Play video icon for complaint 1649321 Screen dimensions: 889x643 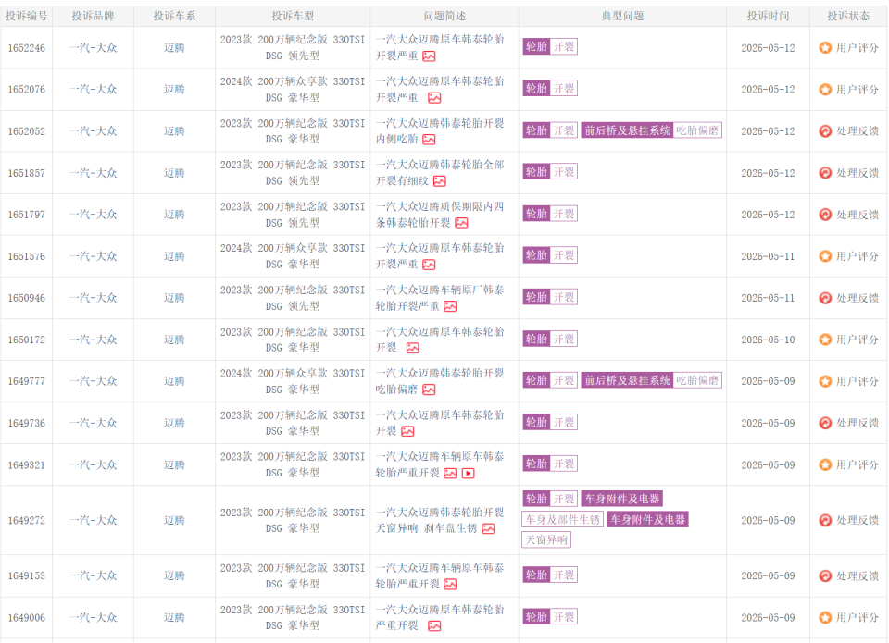469,473
